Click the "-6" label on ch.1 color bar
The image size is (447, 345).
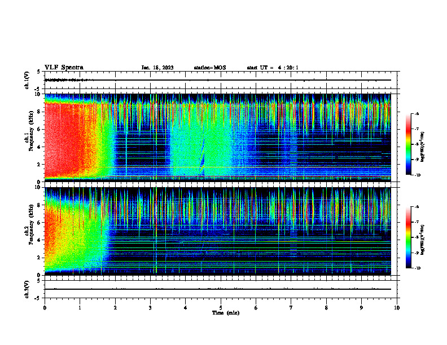[x=417, y=113]
